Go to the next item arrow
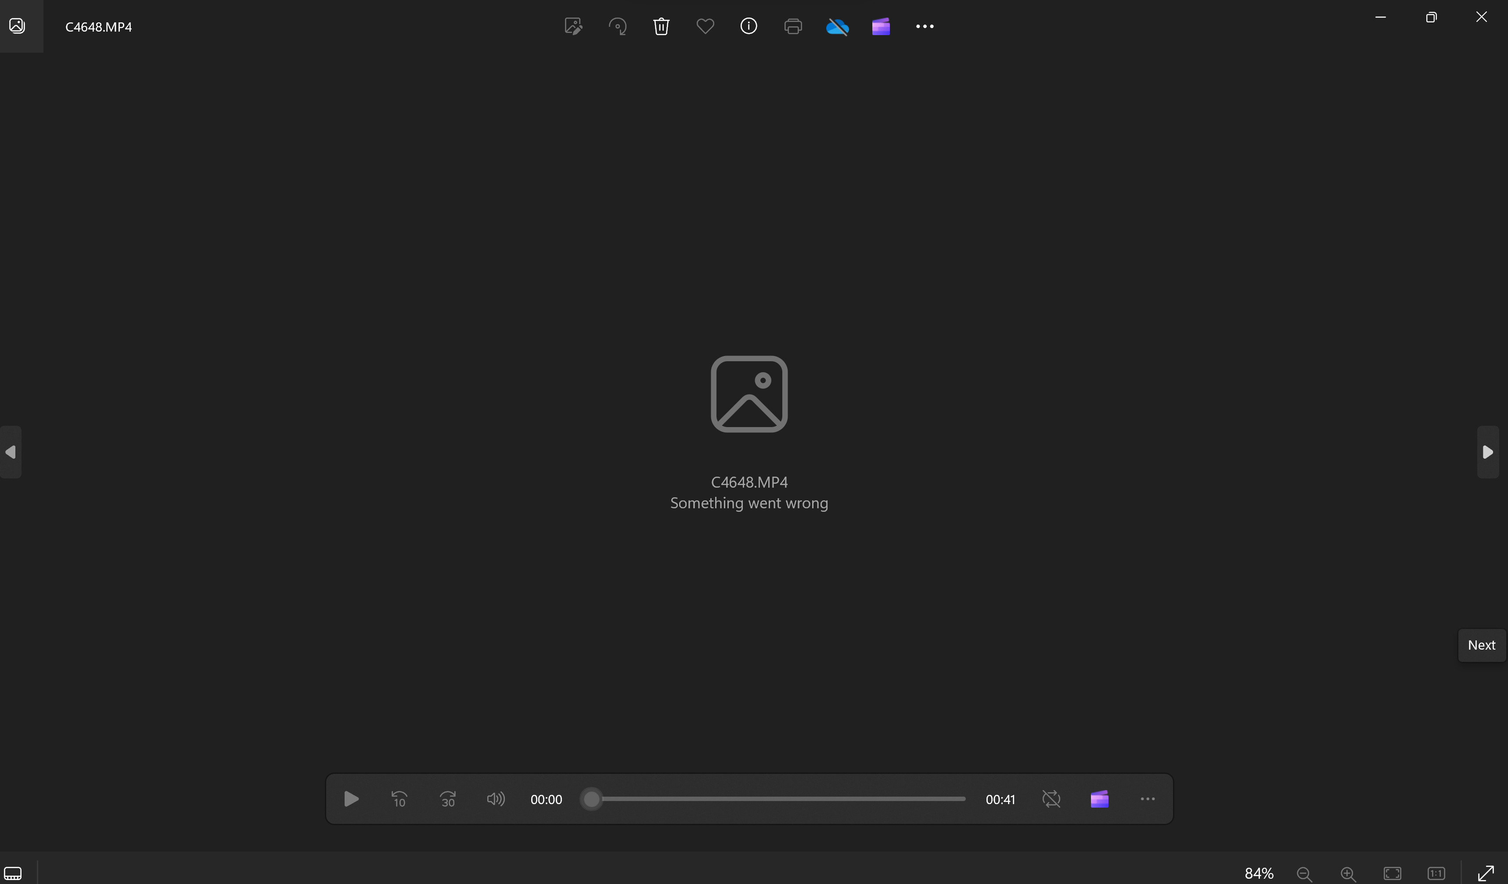 [1488, 452]
